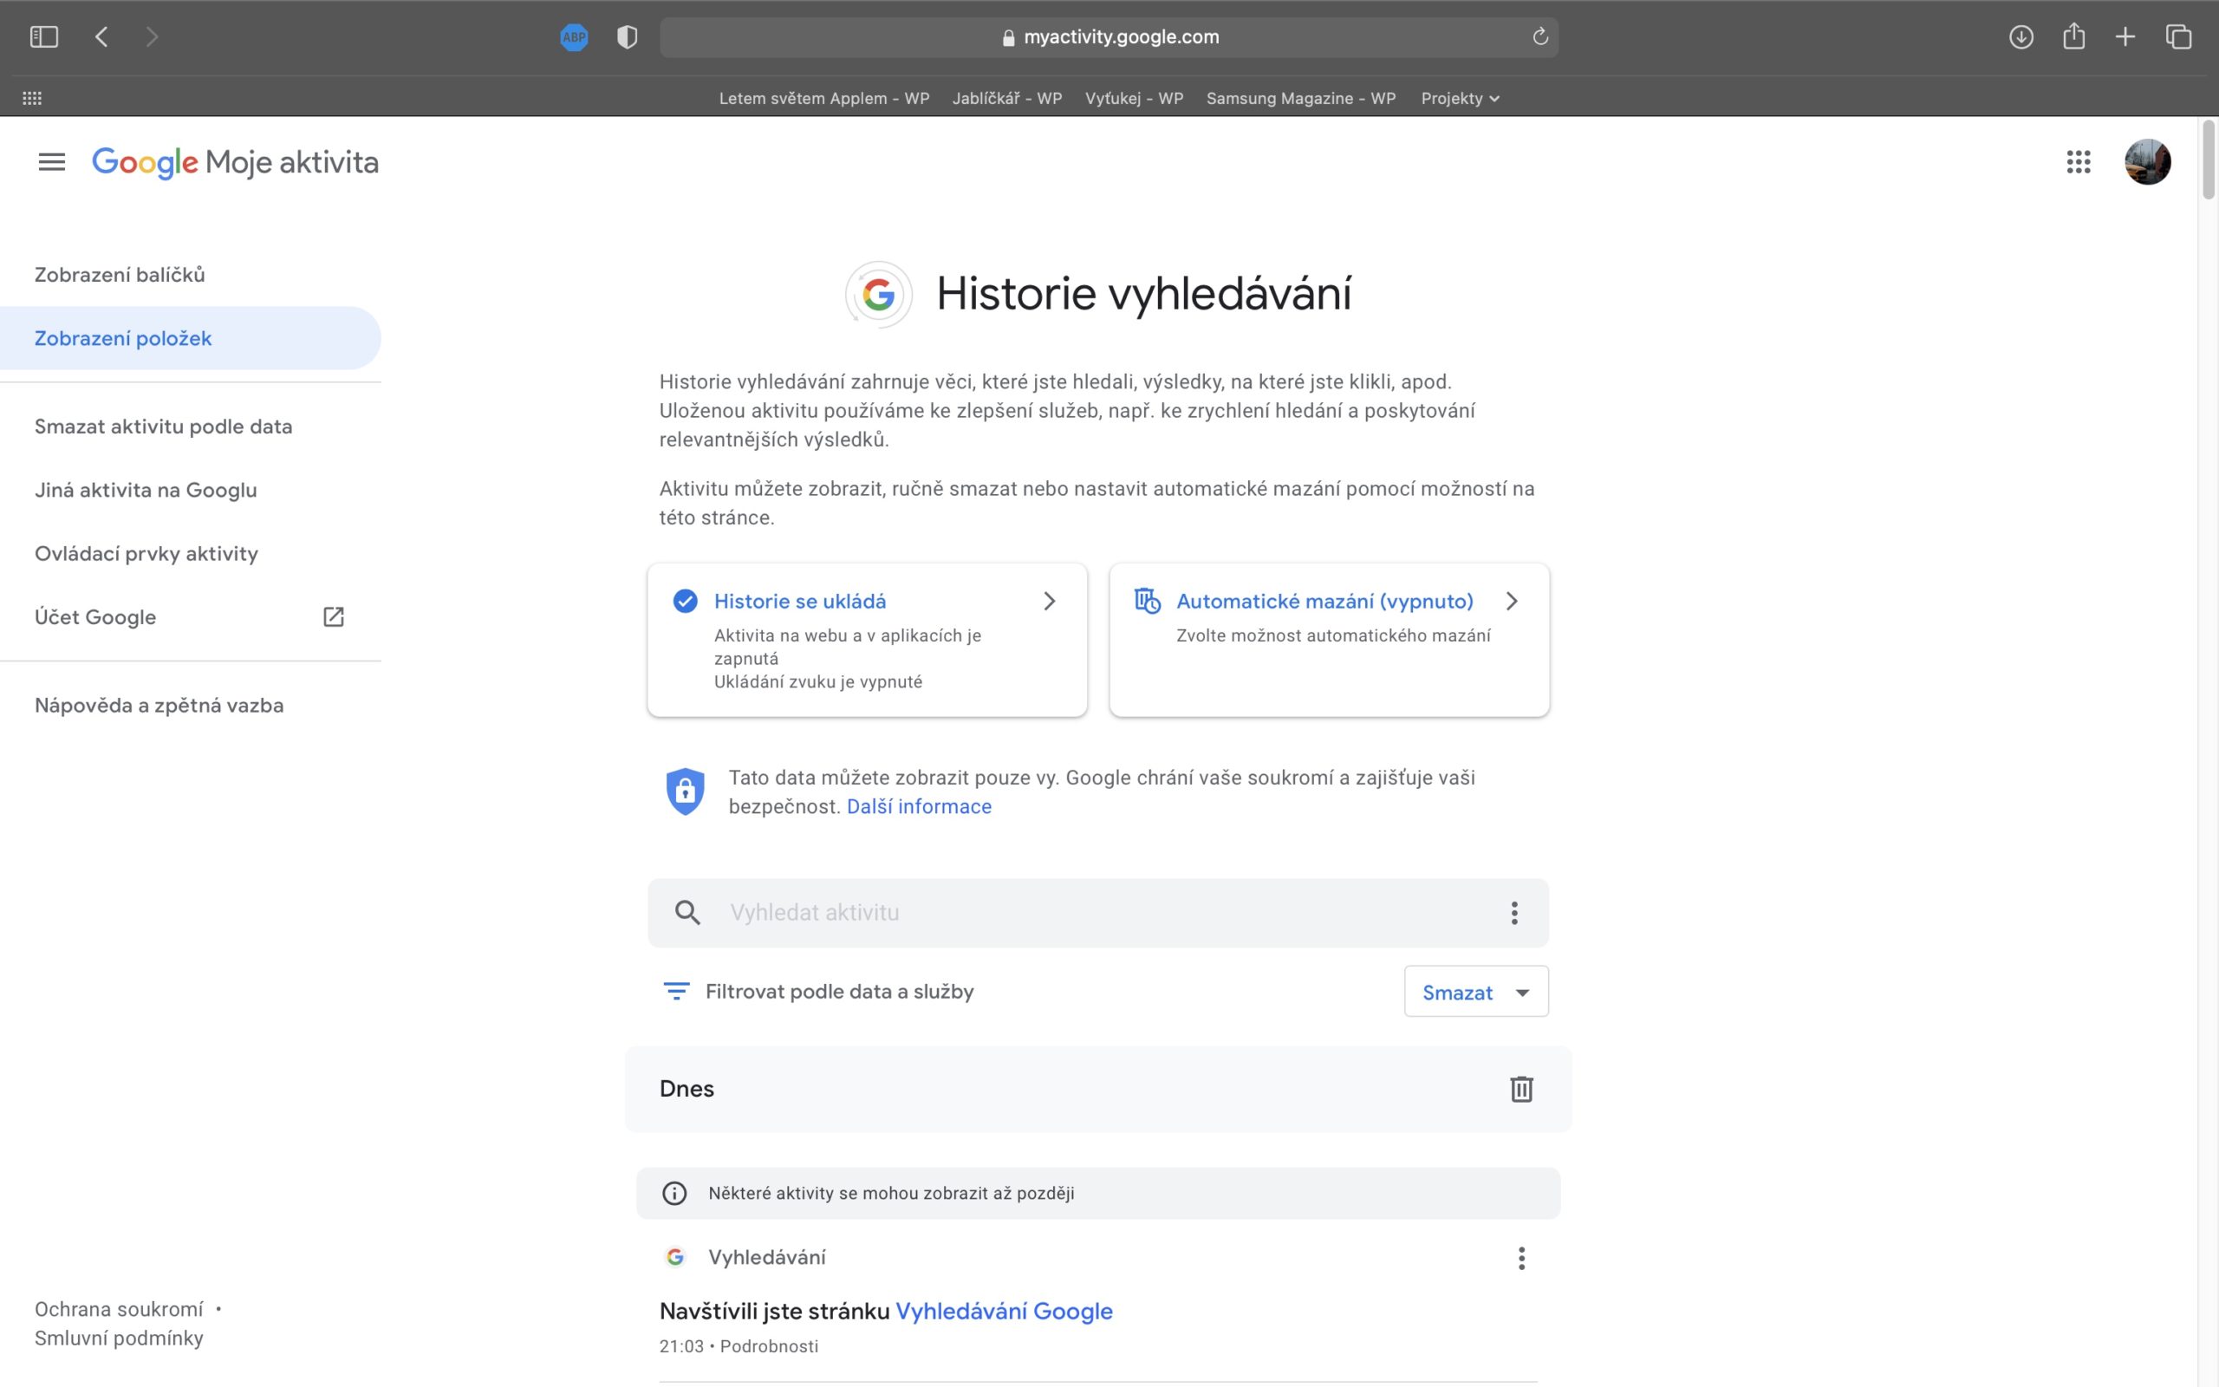
Task: Select Smazat aktivitu podle data
Action: (x=163, y=427)
